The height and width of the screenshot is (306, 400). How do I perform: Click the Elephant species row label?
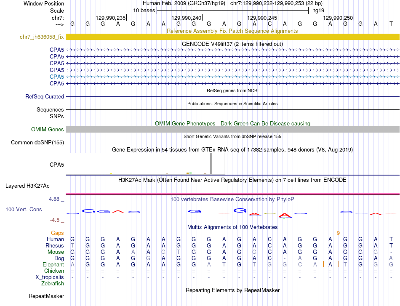coord(53,264)
